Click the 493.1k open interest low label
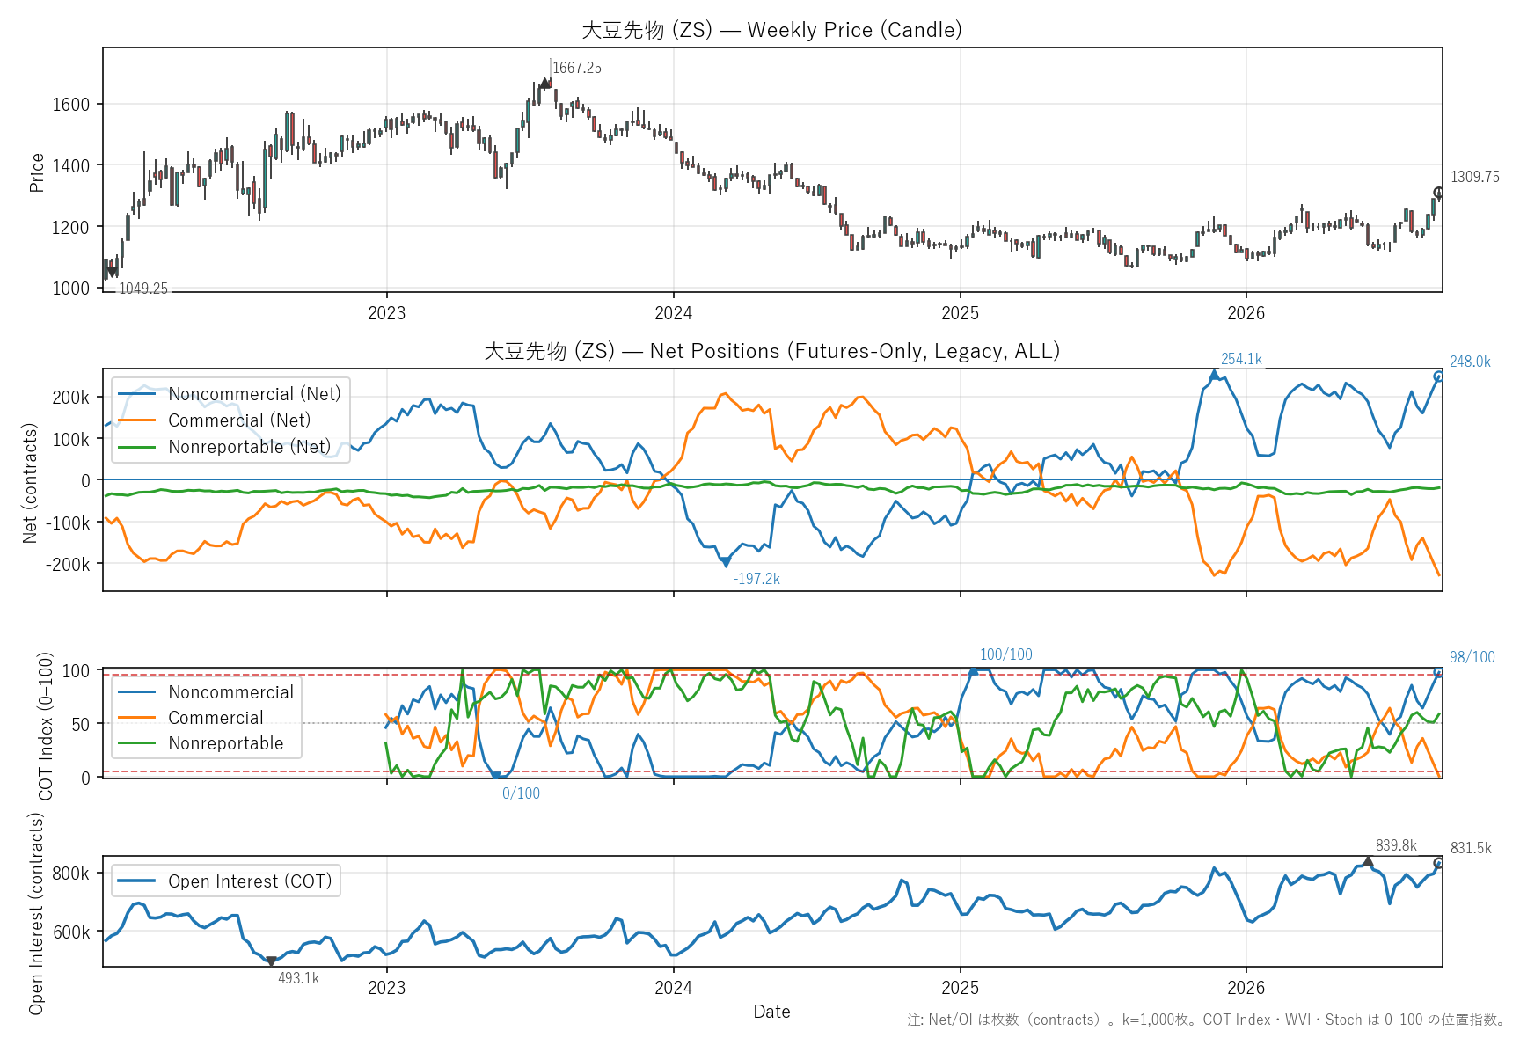The image size is (1520, 1038). 298,978
